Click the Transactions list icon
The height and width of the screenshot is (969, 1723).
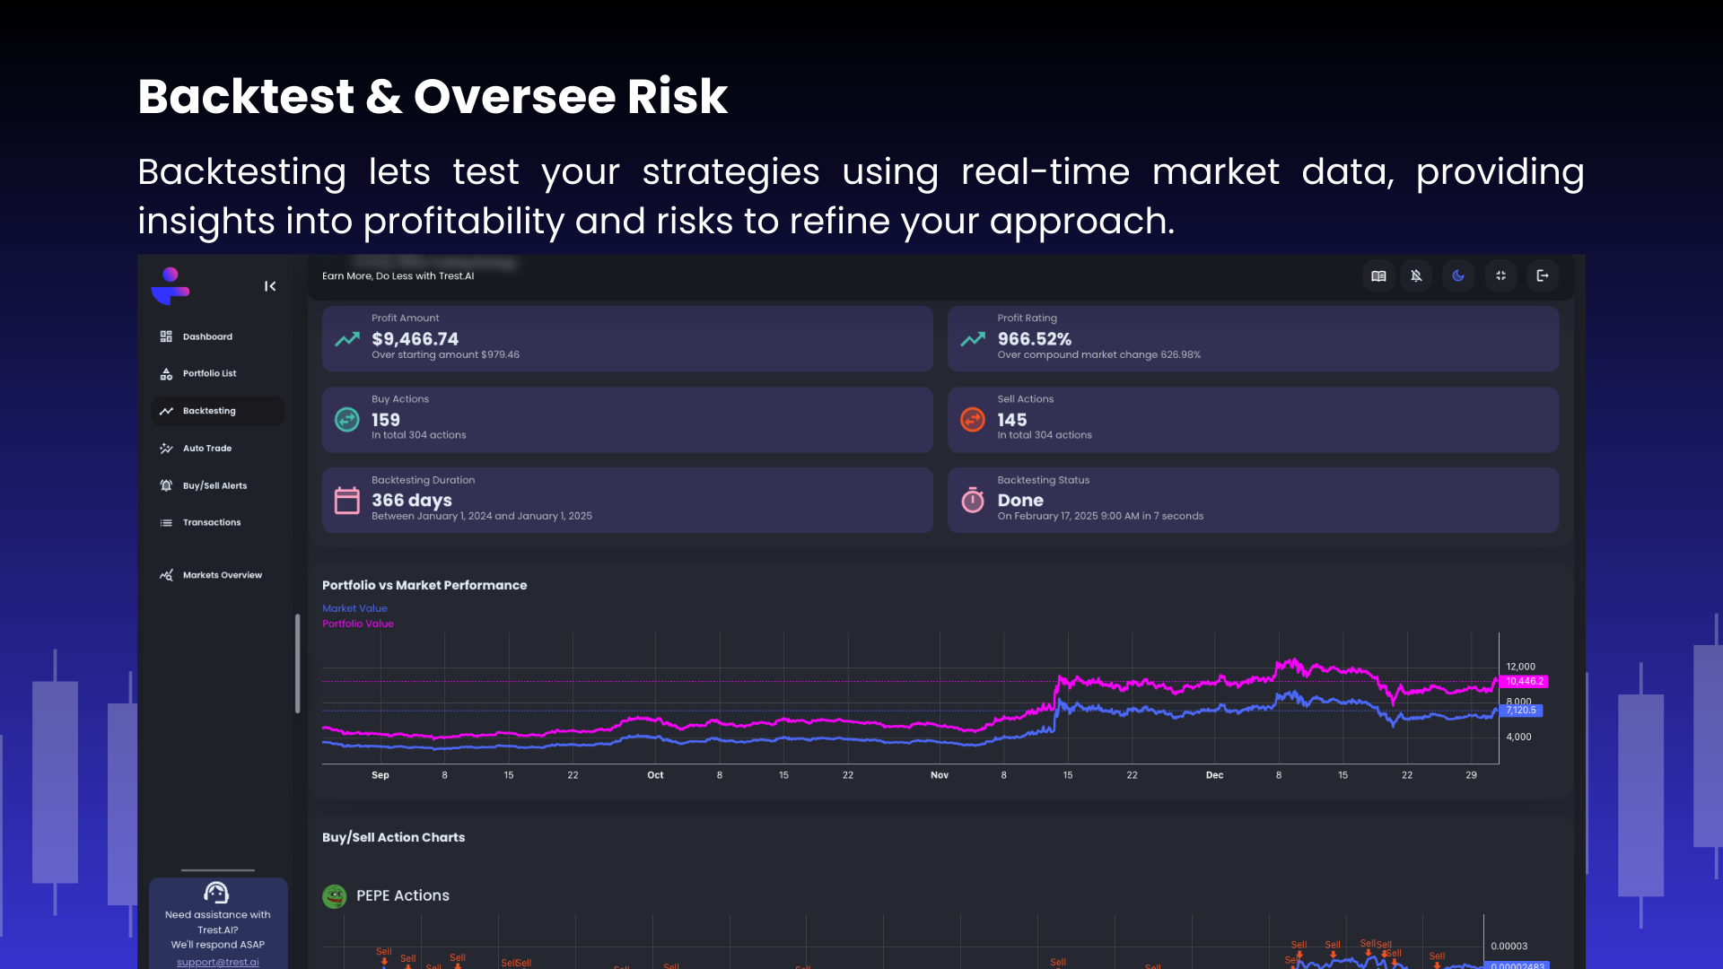(x=166, y=522)
